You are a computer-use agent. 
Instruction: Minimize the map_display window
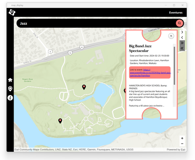(x=166, y=5)
